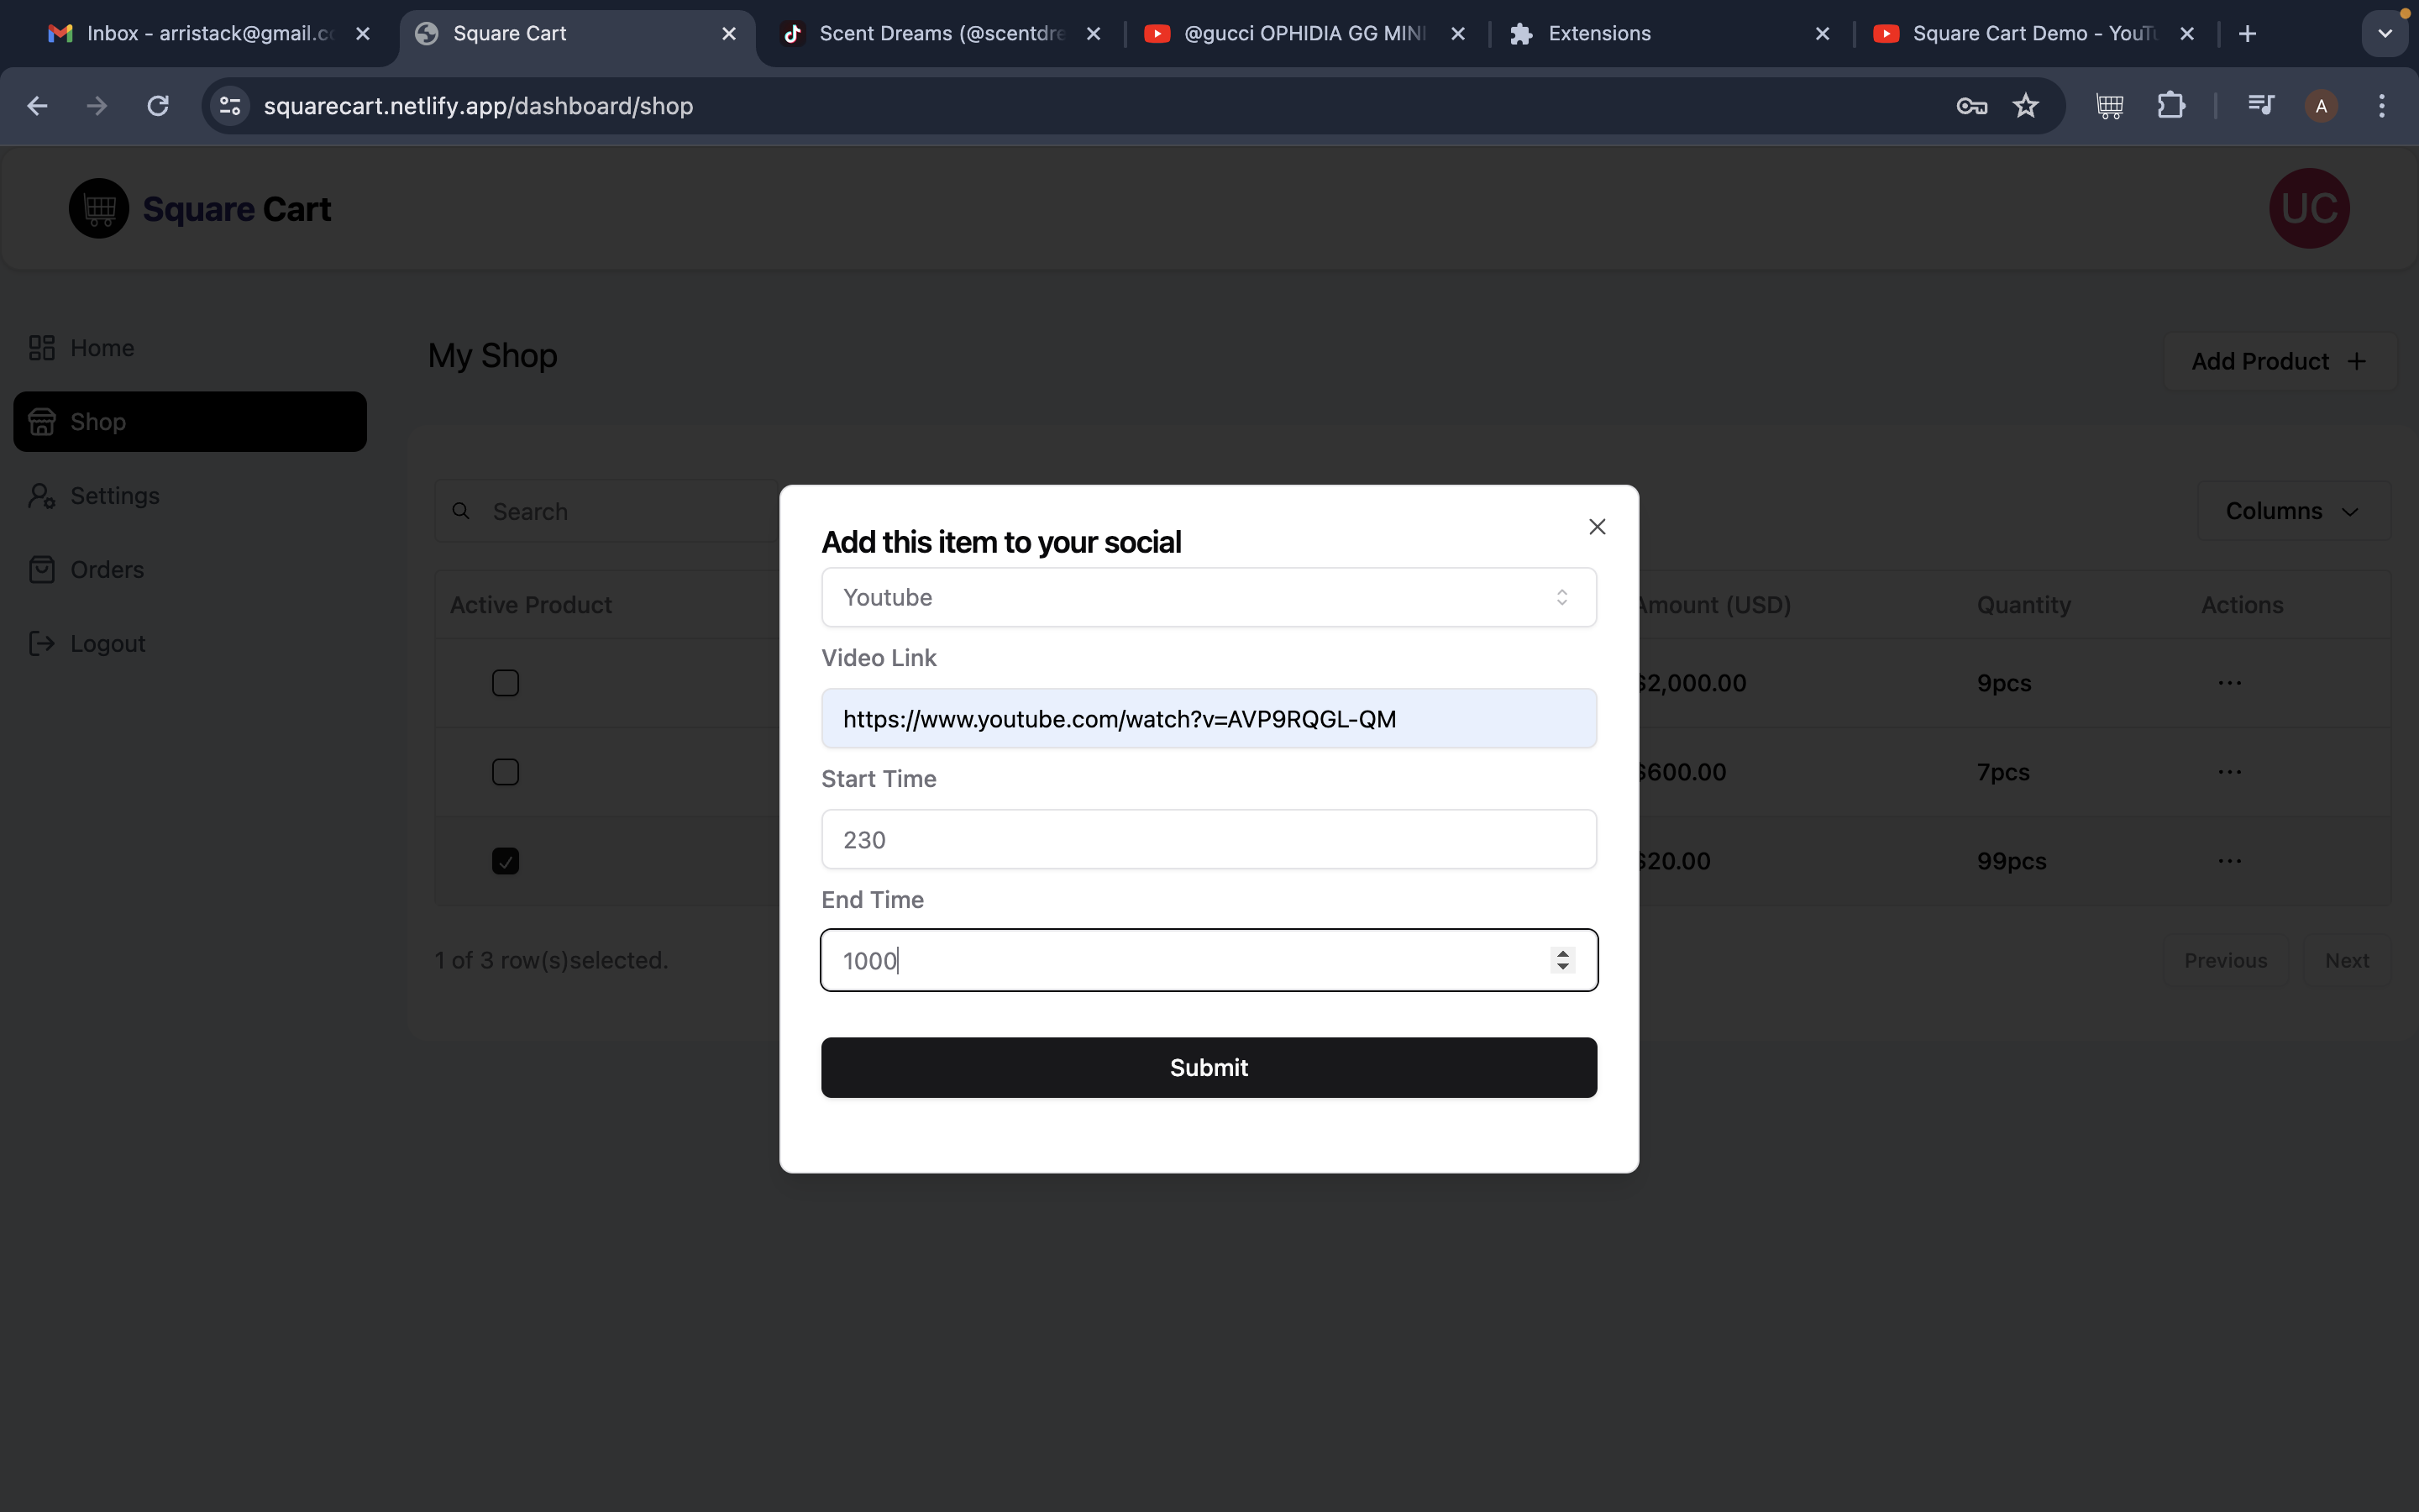Viewport: 2419px width, 1512px height.
Task: Submit the social item form
Action: point(1208,1067)
